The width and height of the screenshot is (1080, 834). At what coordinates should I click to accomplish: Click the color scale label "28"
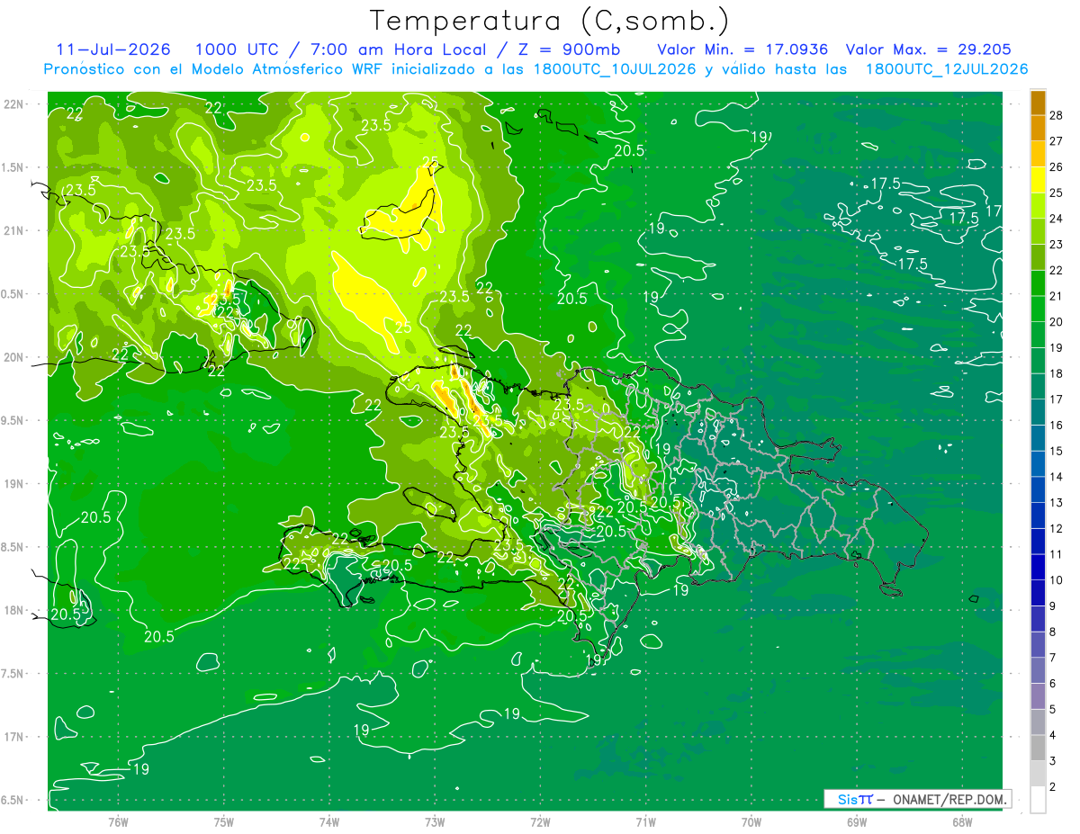1056,115
